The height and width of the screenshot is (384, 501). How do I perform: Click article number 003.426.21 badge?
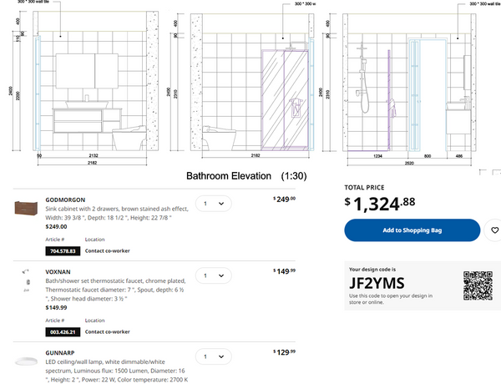(x=63, y=331)
